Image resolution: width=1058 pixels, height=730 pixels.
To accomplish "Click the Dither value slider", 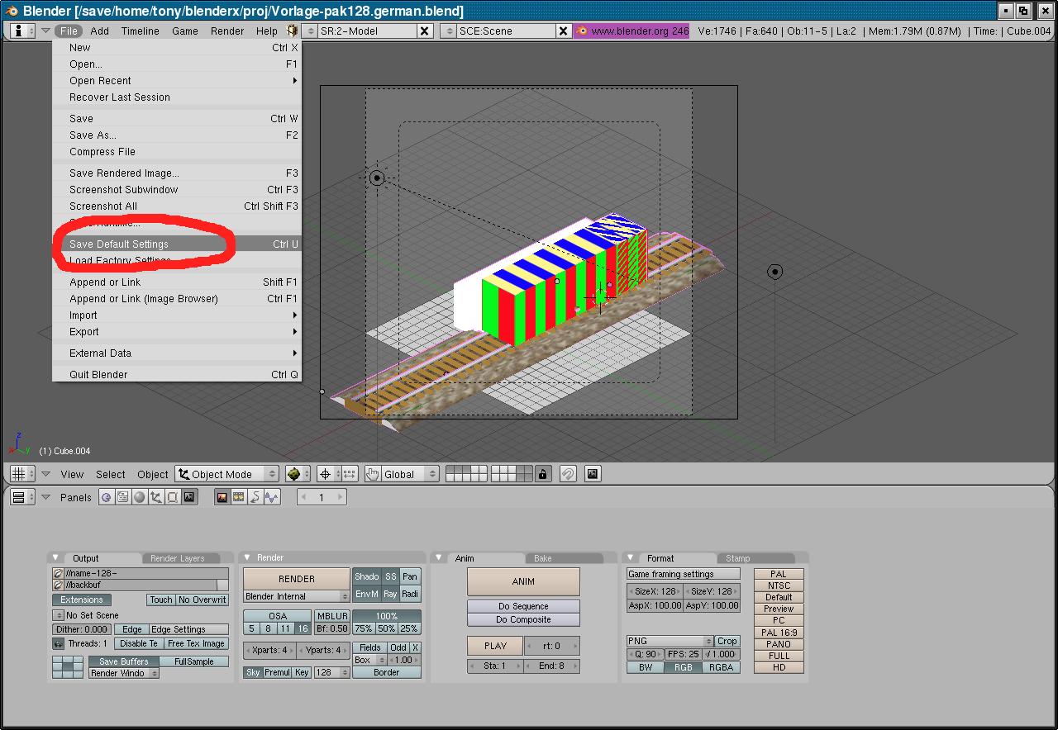I will [81, 629].
